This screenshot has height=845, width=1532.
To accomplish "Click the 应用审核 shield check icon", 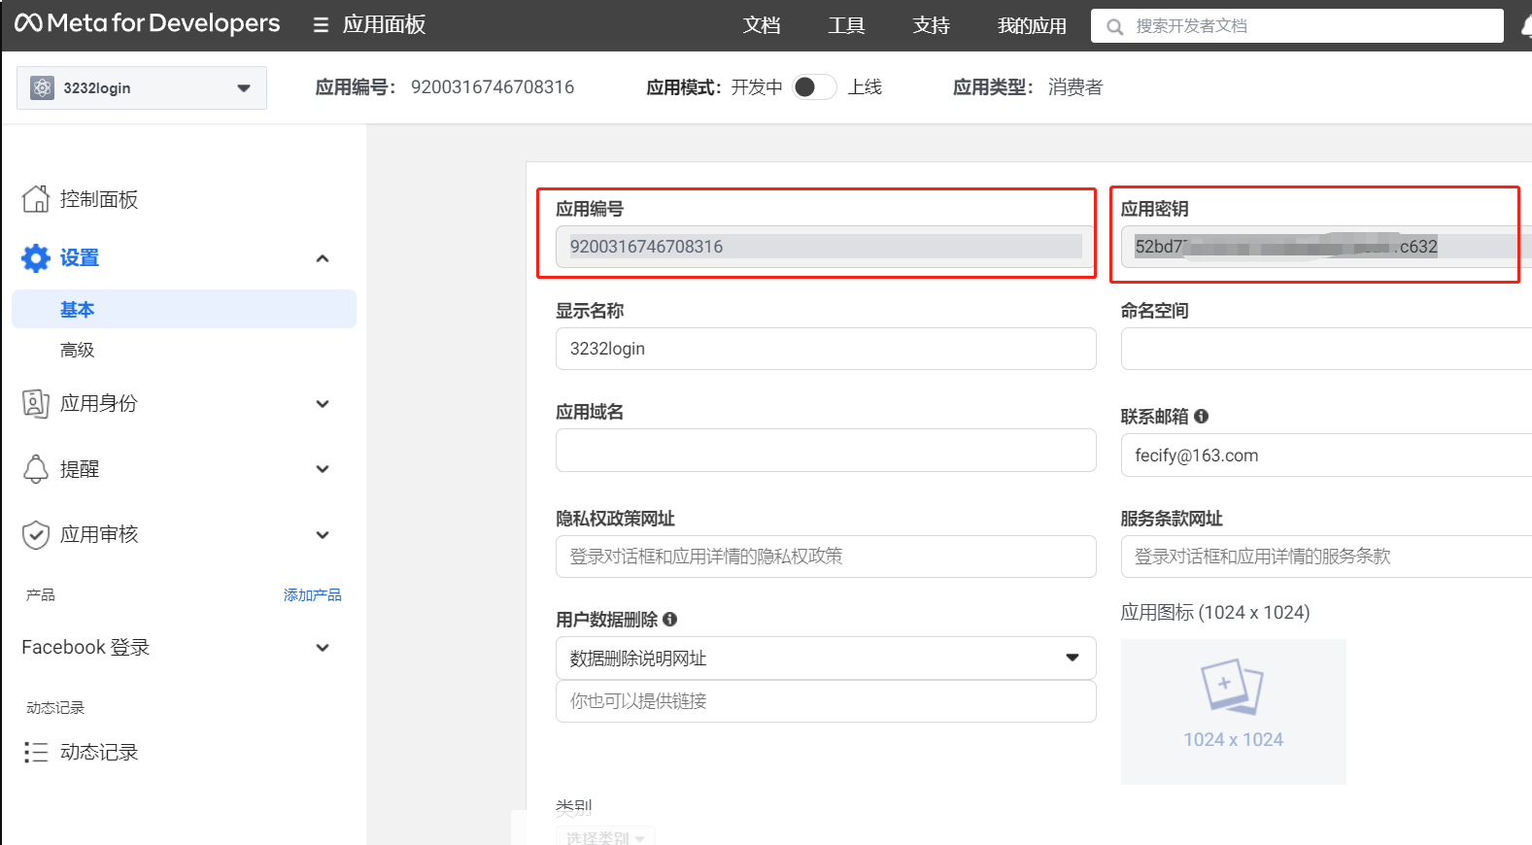I will (36, 534).
